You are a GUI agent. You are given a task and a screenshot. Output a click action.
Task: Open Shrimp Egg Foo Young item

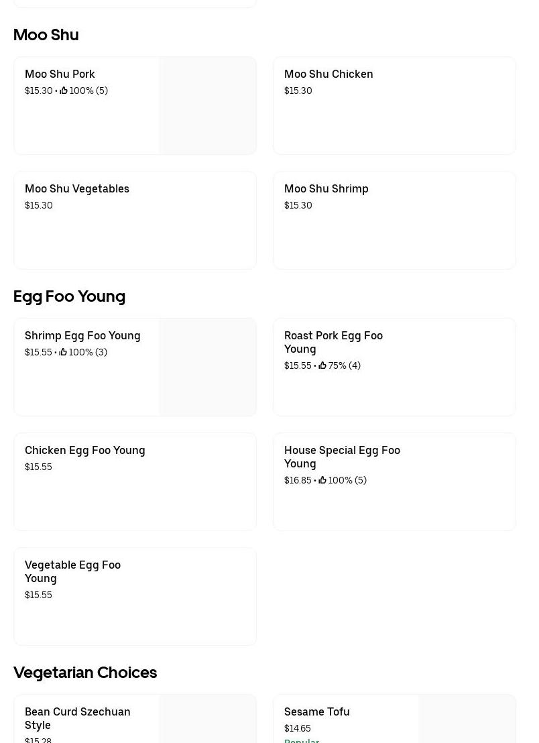[82, 335]
